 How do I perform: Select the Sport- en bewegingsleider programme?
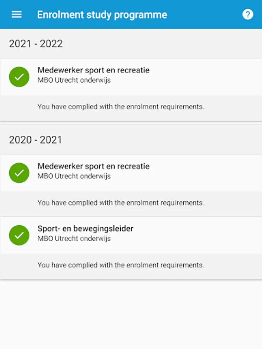coord(85,229)
